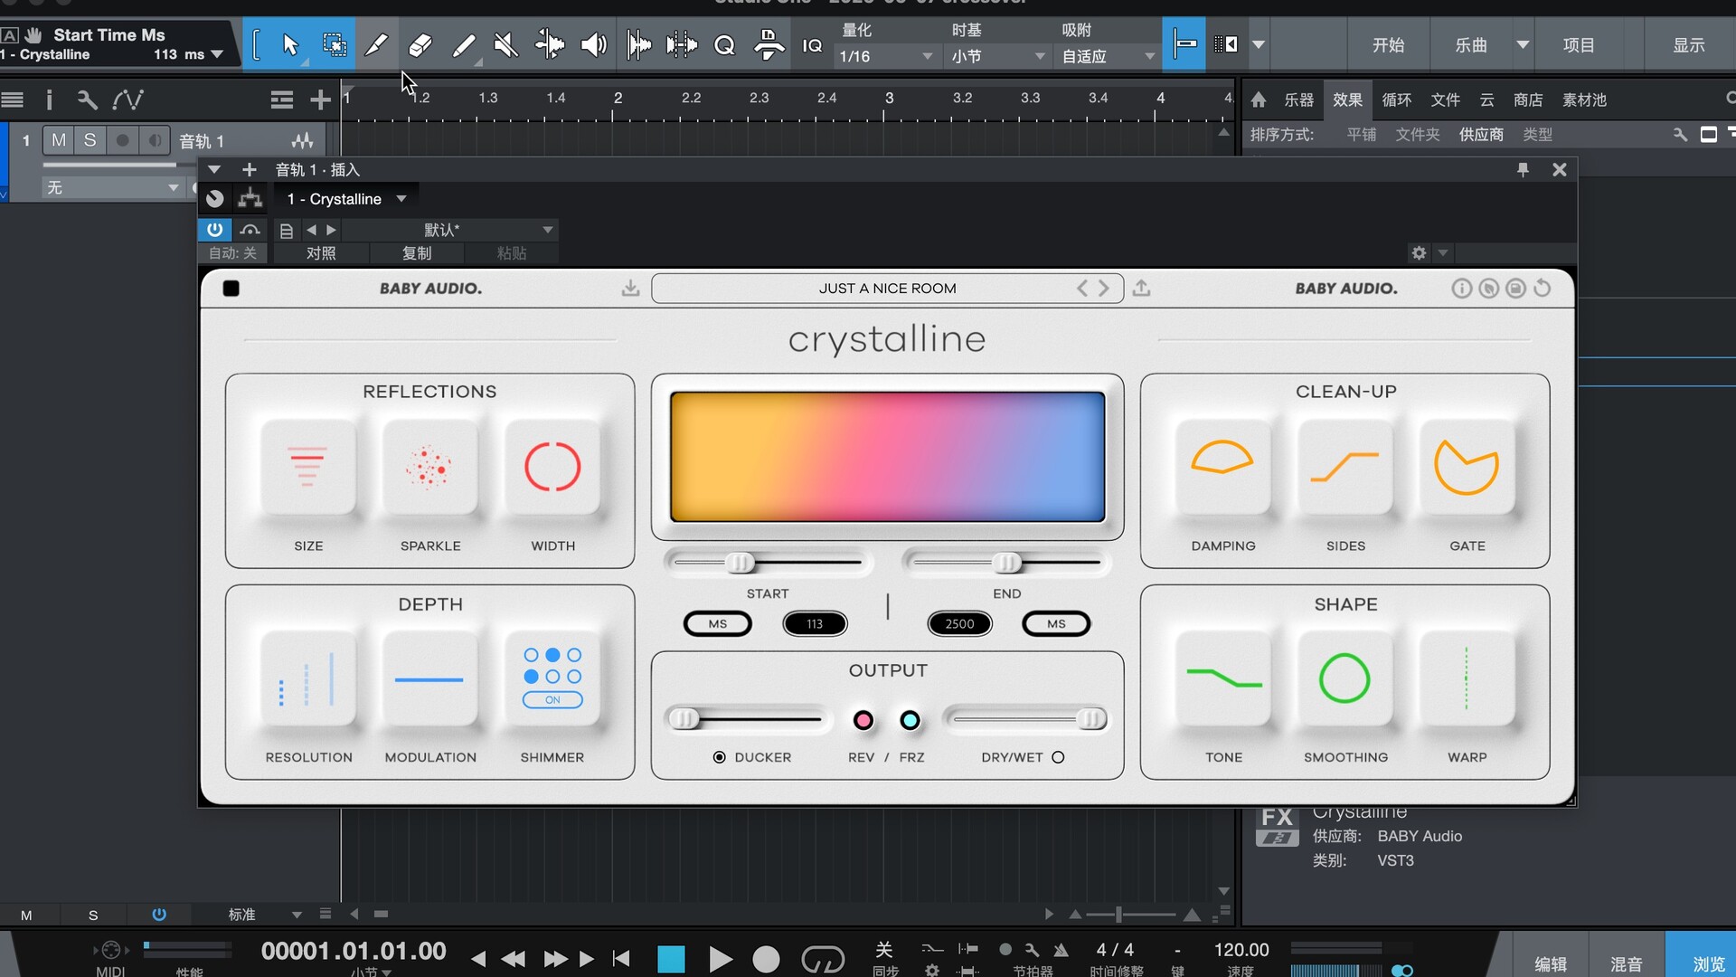Click the Sides clean-up control
This screenshot has width=1736, height=977.
click(x=1345, y=467)
